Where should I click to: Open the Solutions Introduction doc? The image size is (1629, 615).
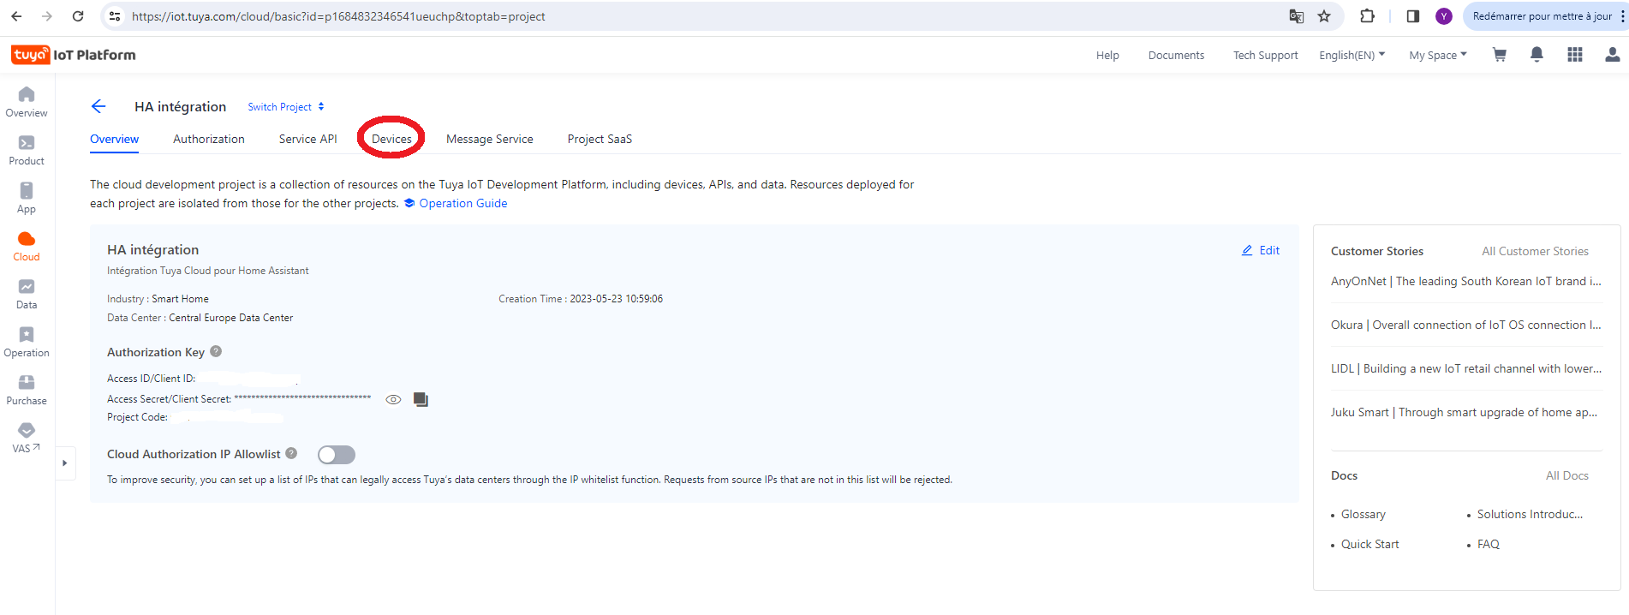[1531, 514]
